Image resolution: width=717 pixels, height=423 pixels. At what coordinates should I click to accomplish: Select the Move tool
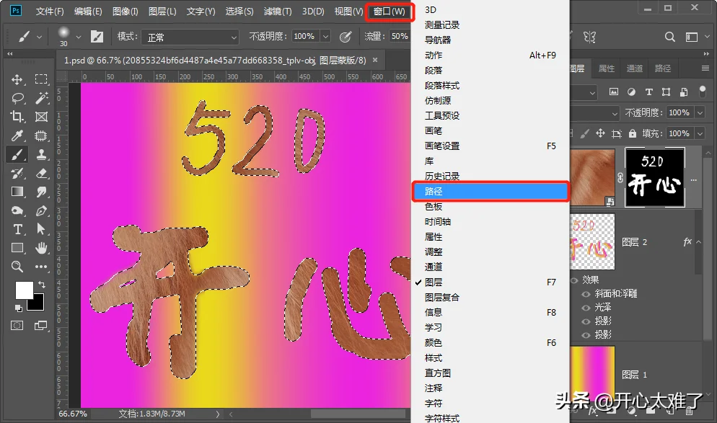[17, 79]
